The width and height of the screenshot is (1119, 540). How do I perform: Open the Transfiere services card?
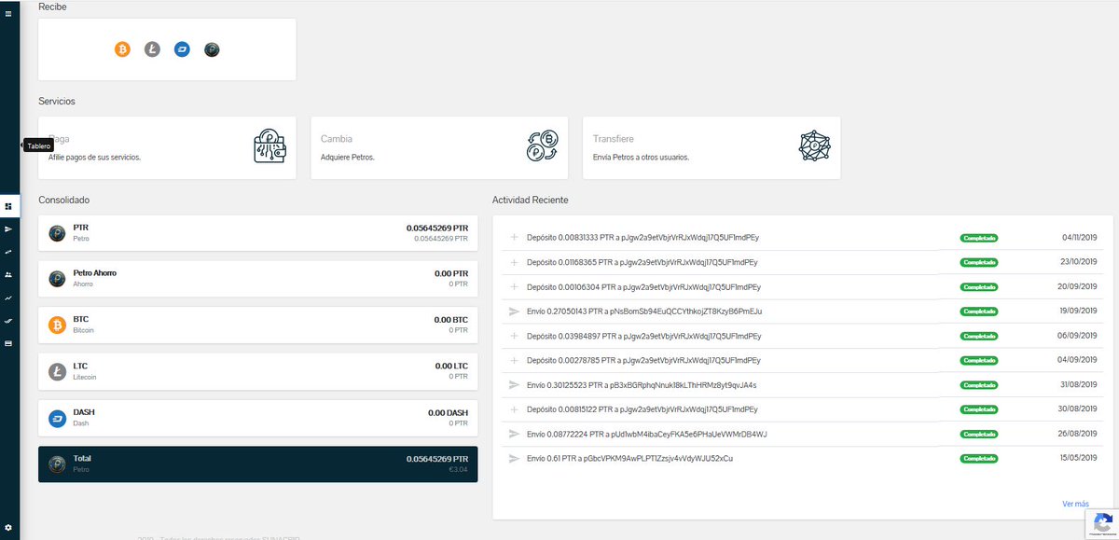point(711,147)
